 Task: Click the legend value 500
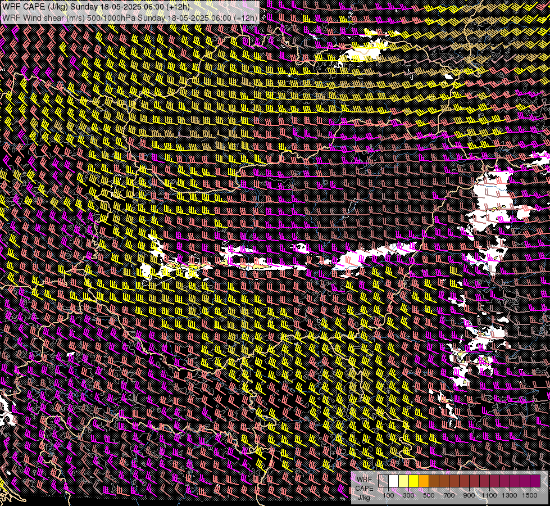point(429,495)
